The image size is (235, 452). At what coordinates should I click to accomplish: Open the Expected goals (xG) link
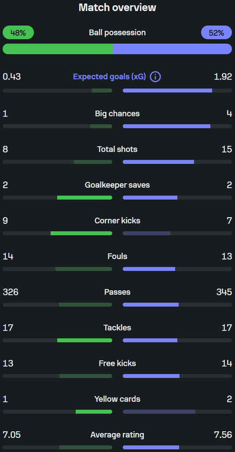109,77
